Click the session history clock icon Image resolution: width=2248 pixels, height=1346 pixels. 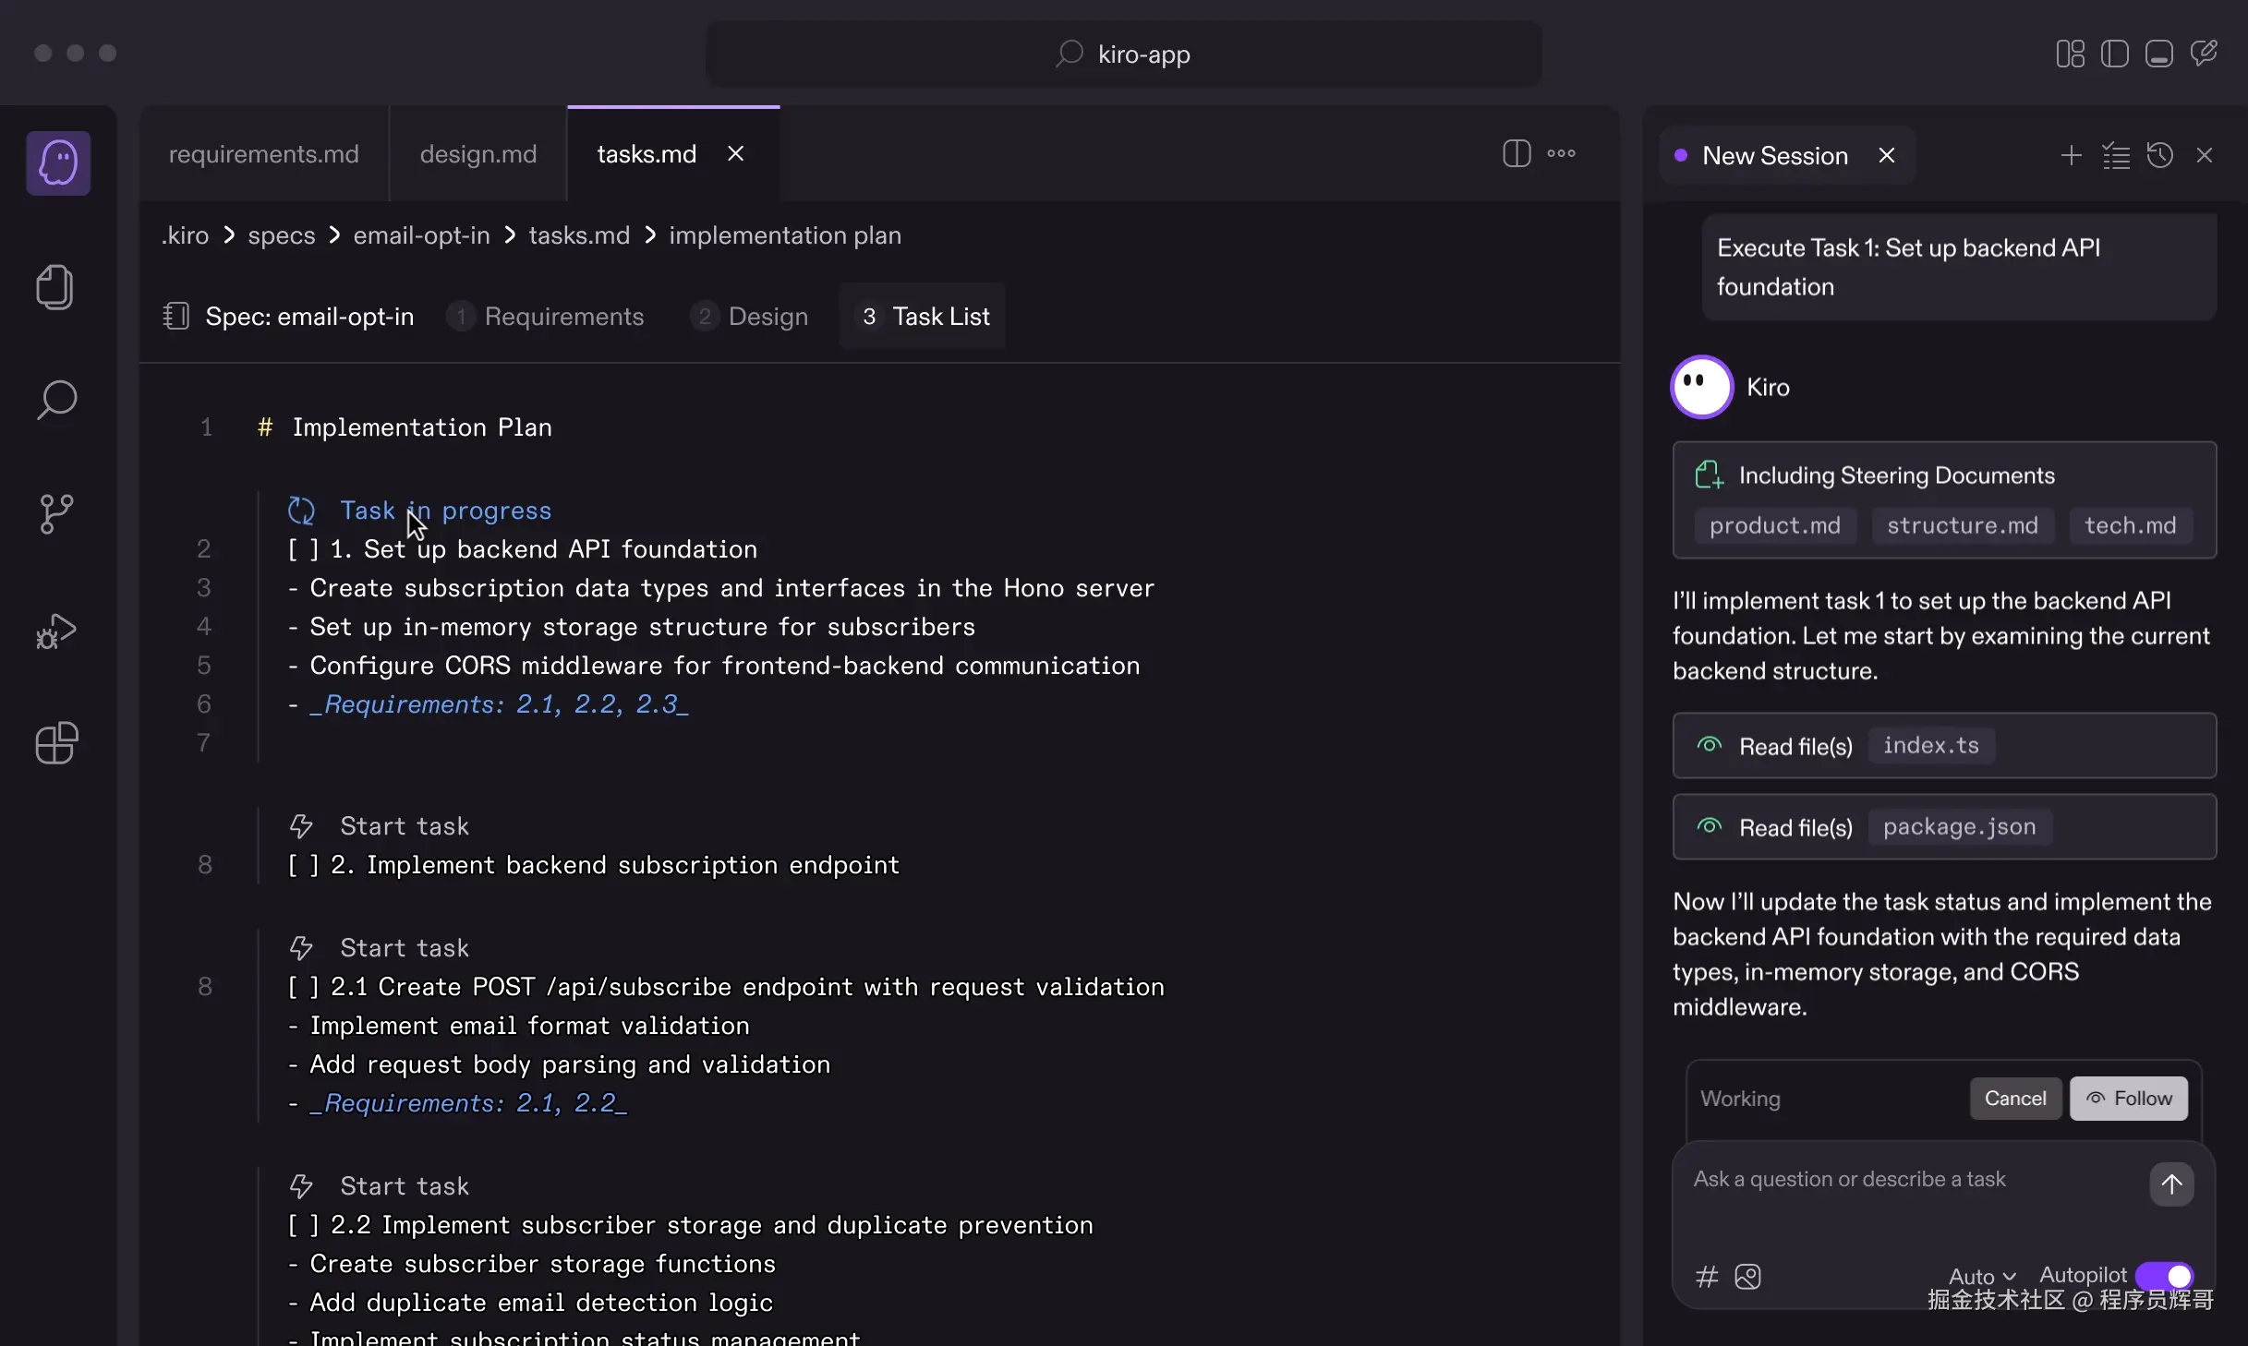(2159, 155)
